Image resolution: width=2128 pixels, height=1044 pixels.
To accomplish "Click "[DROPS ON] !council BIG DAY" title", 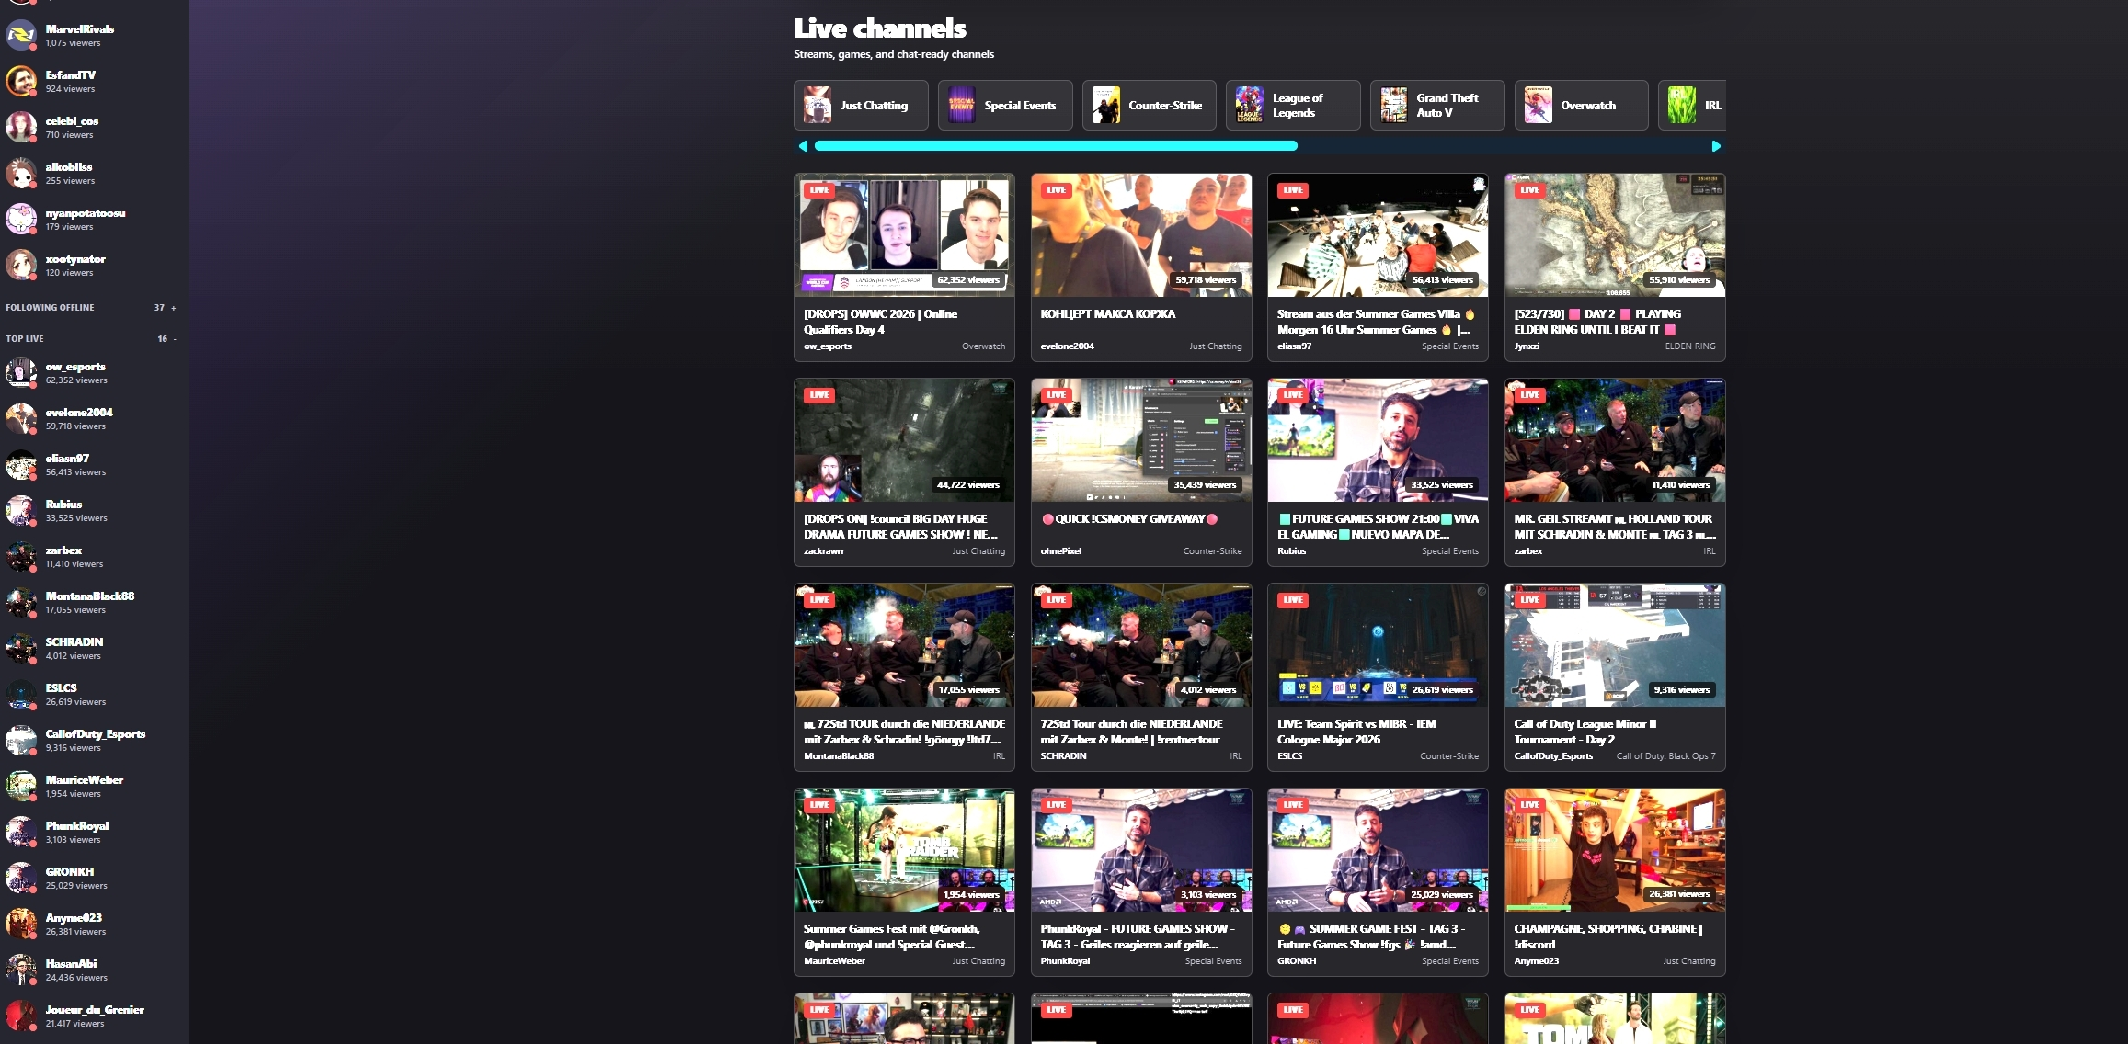I will pyautogui.click(x=900, y=527).
